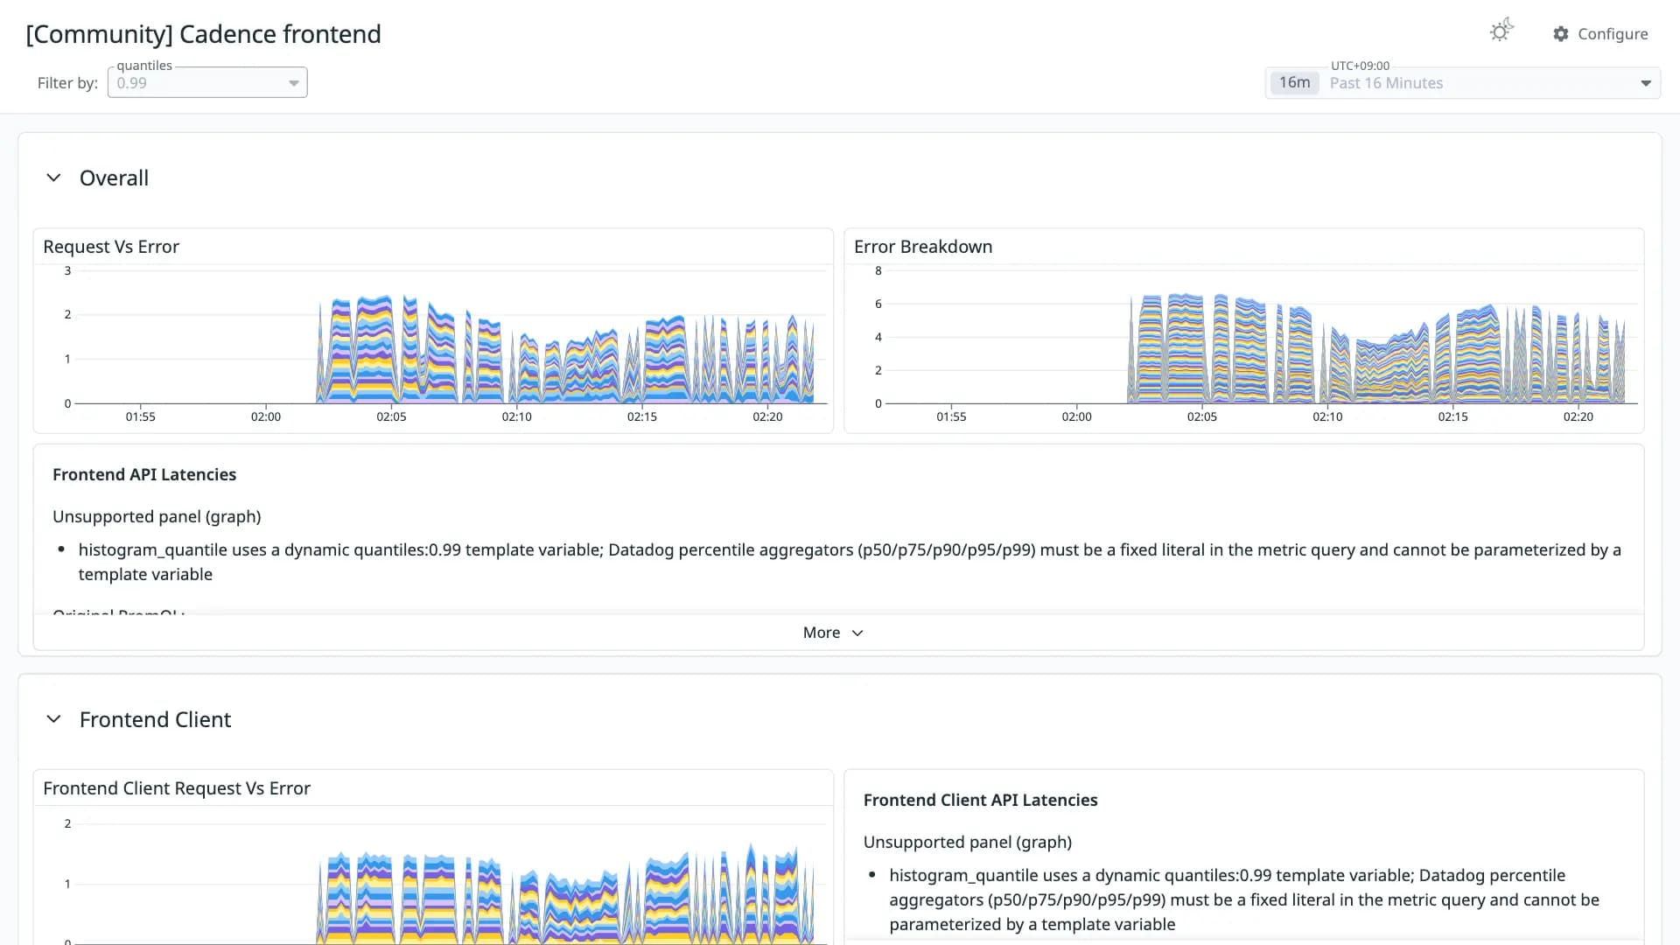Open the quantiles filter dropdown
This screenshot has height=945, width=1680.
[207, 82]
